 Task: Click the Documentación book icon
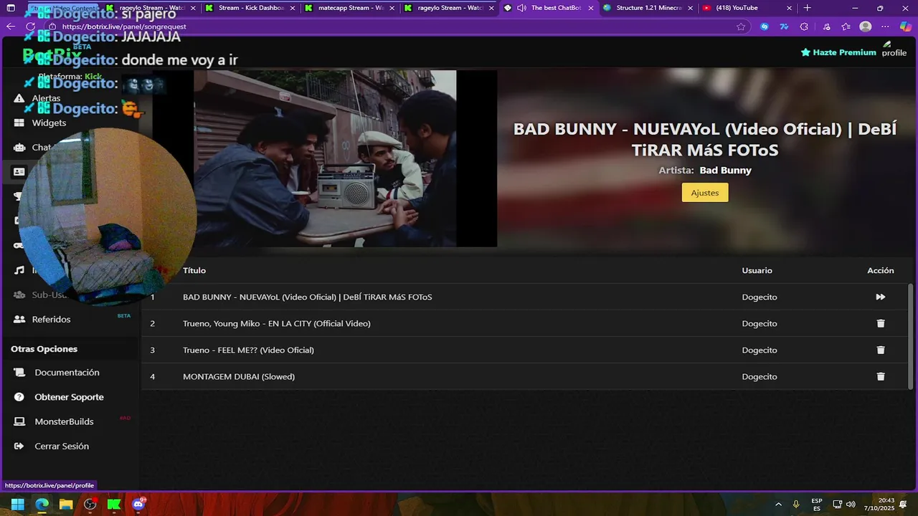19,373
